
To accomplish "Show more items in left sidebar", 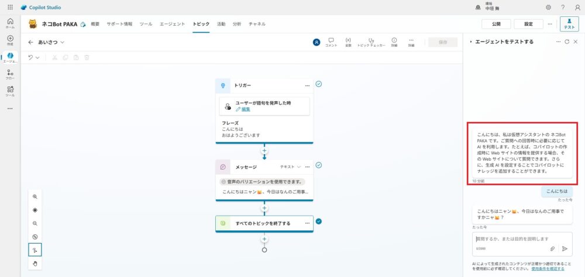I will click(10, 109).
